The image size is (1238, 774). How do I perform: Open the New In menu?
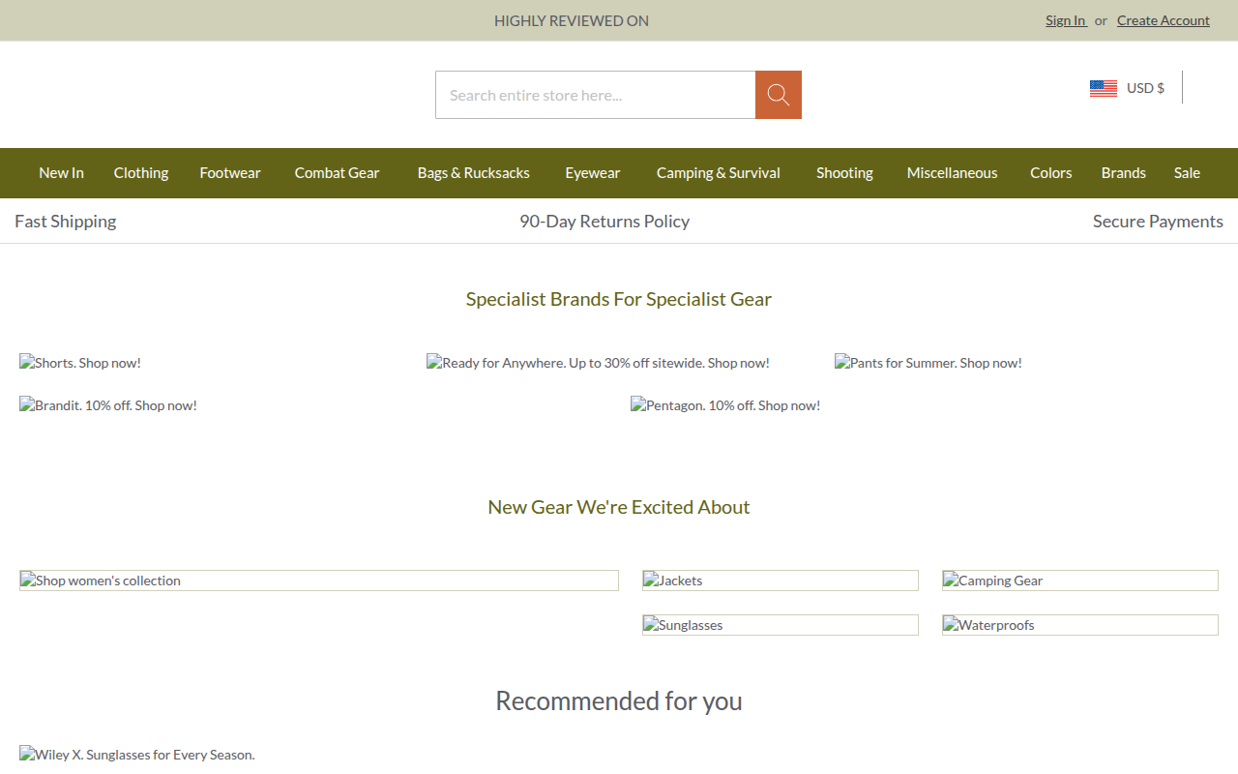click(61, 173)
